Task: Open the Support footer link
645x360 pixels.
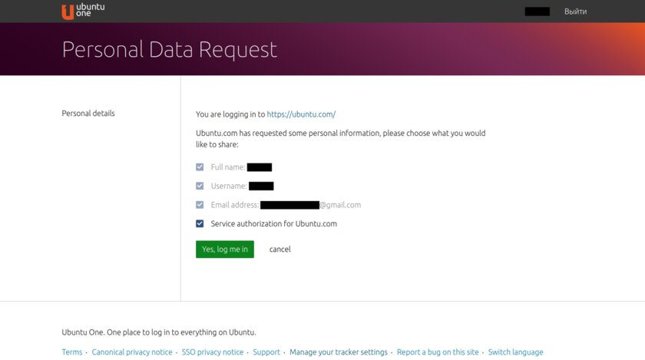Action: coord(266,352)
